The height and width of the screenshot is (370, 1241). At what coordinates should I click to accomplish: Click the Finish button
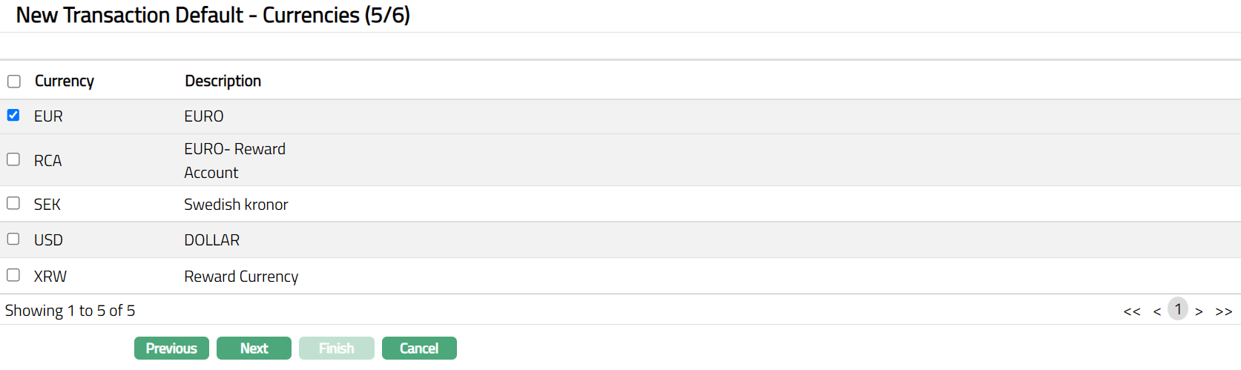(x=336, y=348)
